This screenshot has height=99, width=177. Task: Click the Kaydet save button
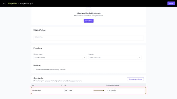[171, 3]
